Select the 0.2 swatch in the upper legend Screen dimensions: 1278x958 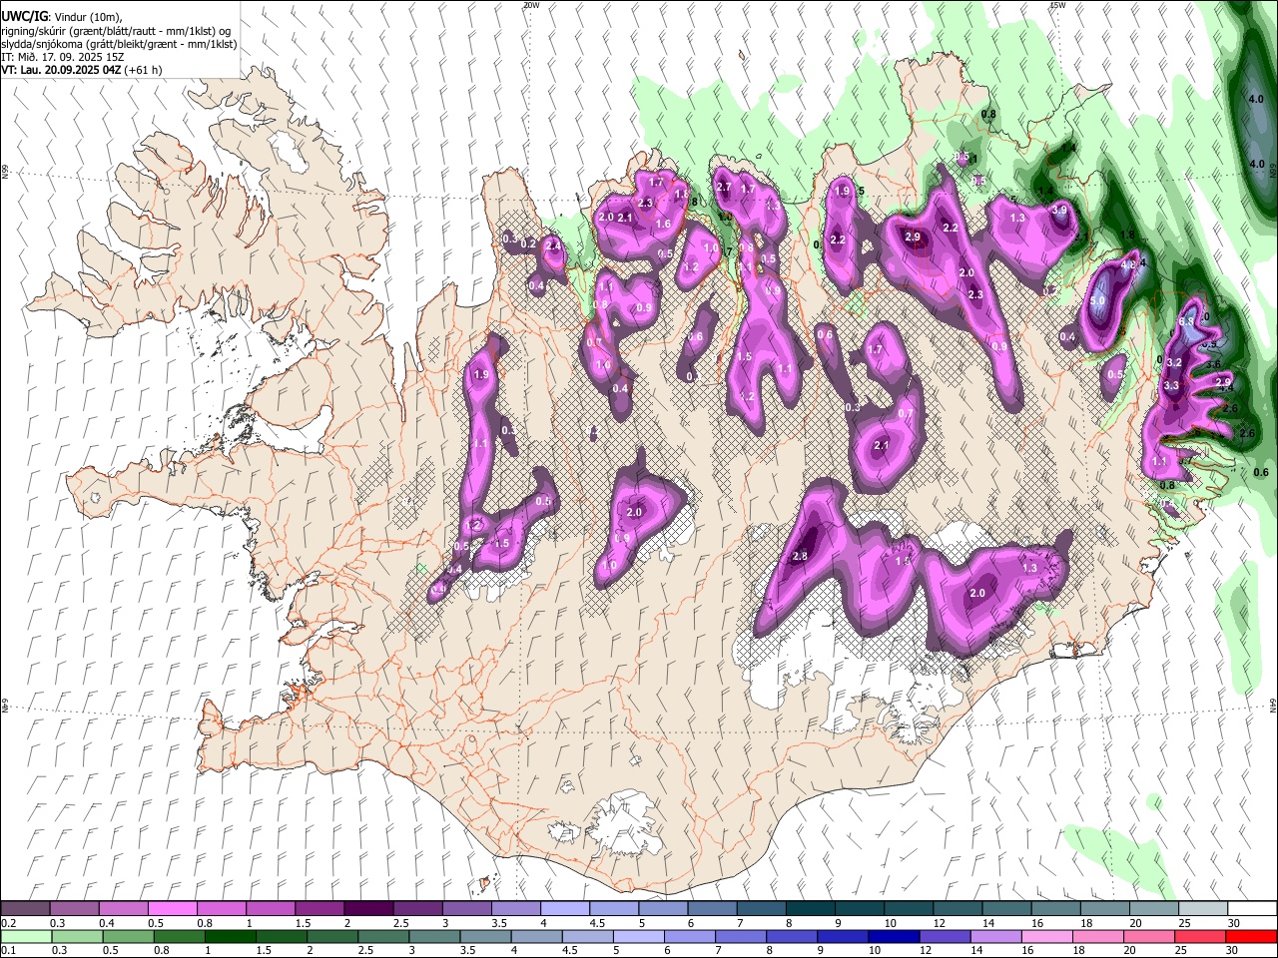26,908
